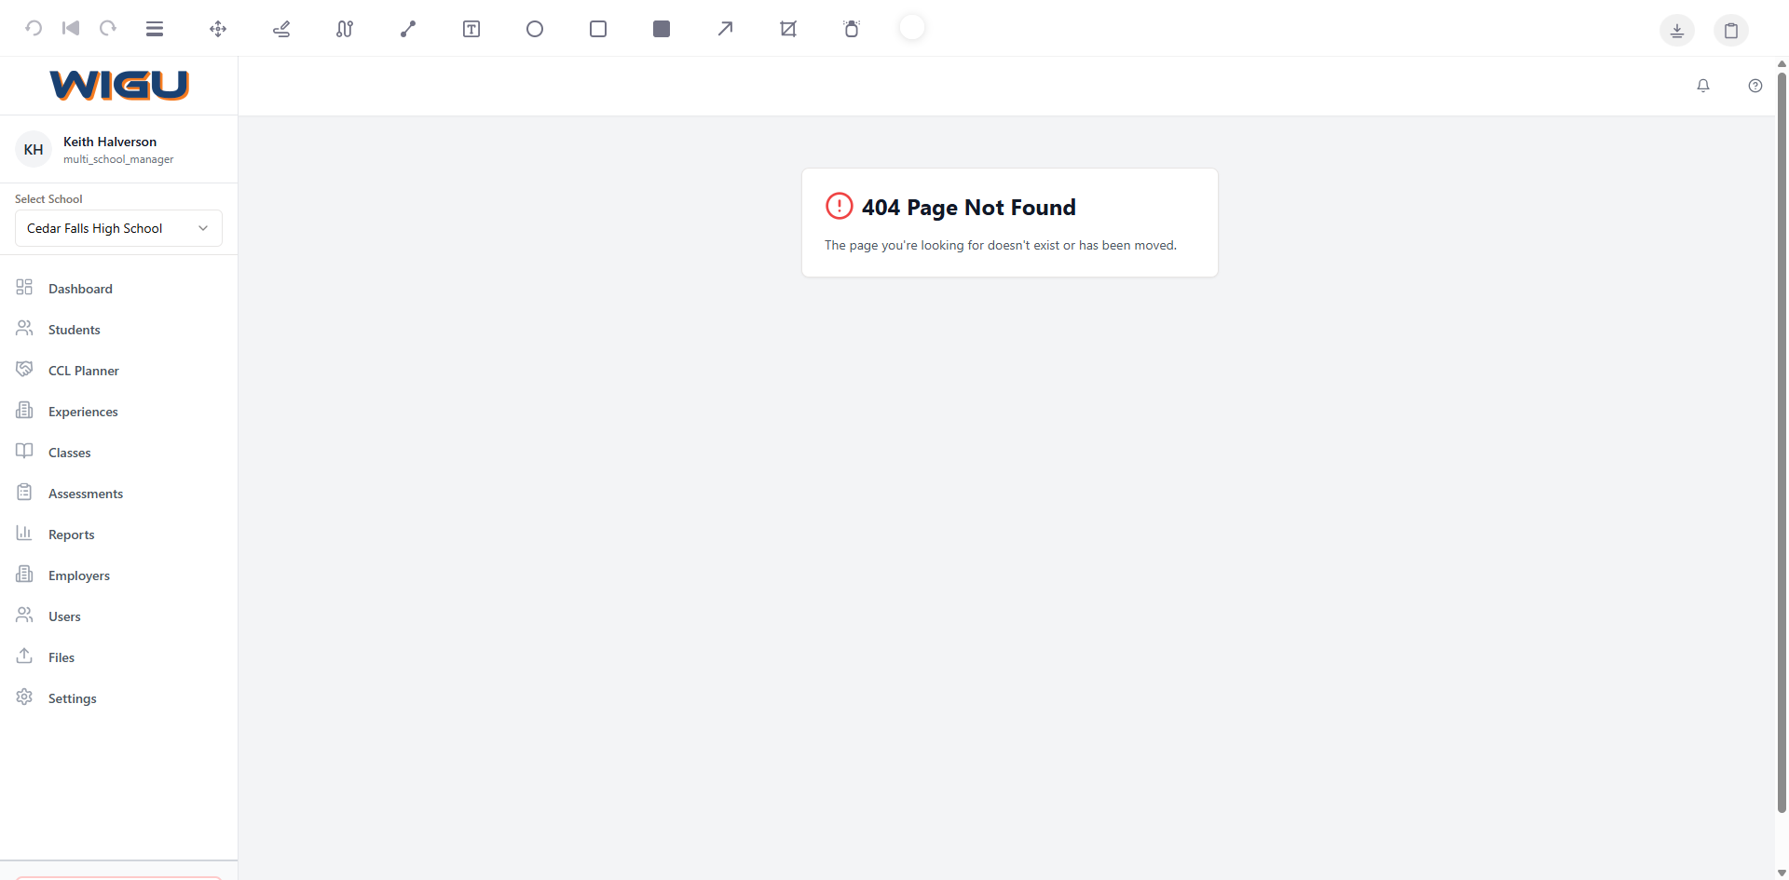Open the CCL Planner page
Viewport: 1789px width, 880px height.
pyautogui.click(x=83, y=371)
